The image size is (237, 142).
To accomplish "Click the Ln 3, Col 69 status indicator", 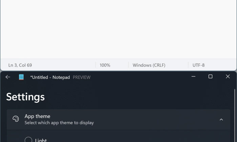I will click(x=20, y=65).
